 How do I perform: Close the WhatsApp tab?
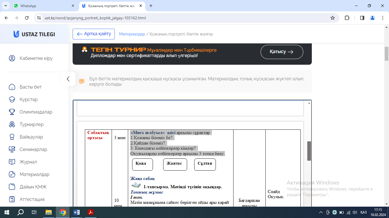(x=73, y=6)
